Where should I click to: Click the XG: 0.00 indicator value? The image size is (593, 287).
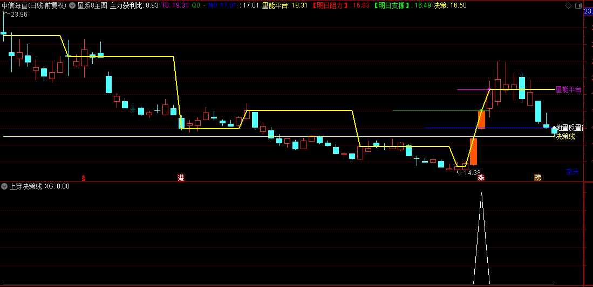pos(57,186)
